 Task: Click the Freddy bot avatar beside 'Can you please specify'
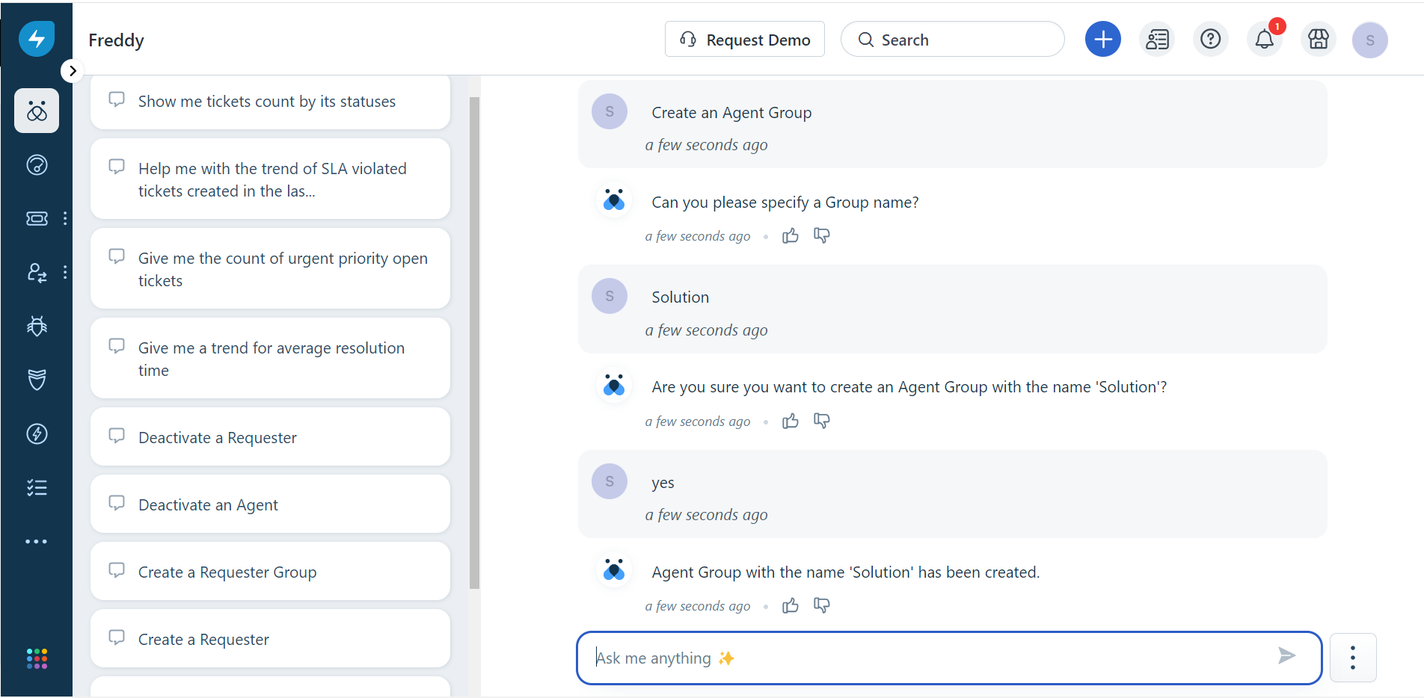(614, 200)
